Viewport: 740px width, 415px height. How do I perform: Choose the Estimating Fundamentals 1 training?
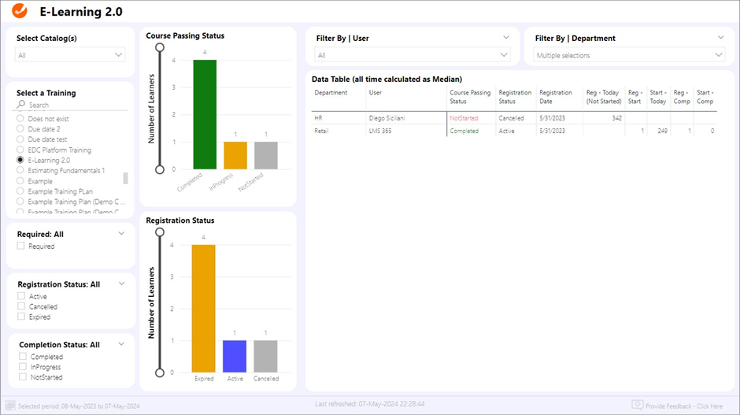[x=20, y=170]
